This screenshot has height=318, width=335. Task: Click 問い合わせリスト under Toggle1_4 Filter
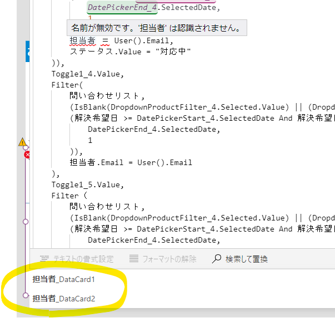pos(104,96)
